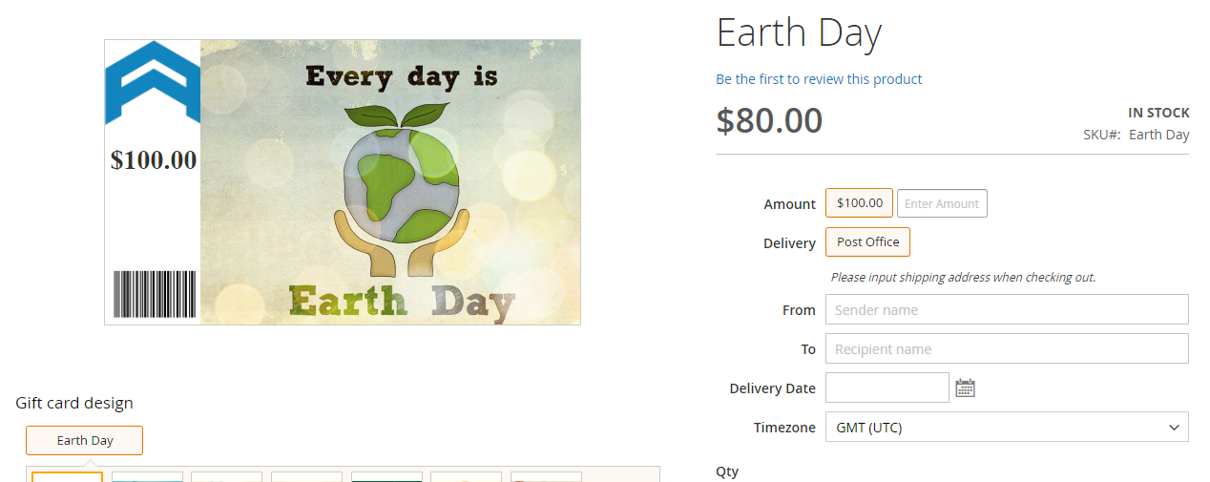Screen dimensions: 1210x482
Task: Click the $100.00 value on card preview
Action: point(154,160)
